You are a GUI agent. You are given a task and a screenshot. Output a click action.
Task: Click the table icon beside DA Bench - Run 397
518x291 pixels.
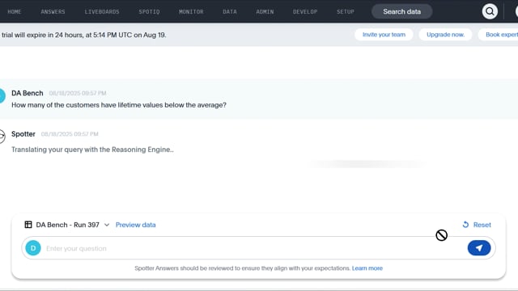click(x=28, y=225)
